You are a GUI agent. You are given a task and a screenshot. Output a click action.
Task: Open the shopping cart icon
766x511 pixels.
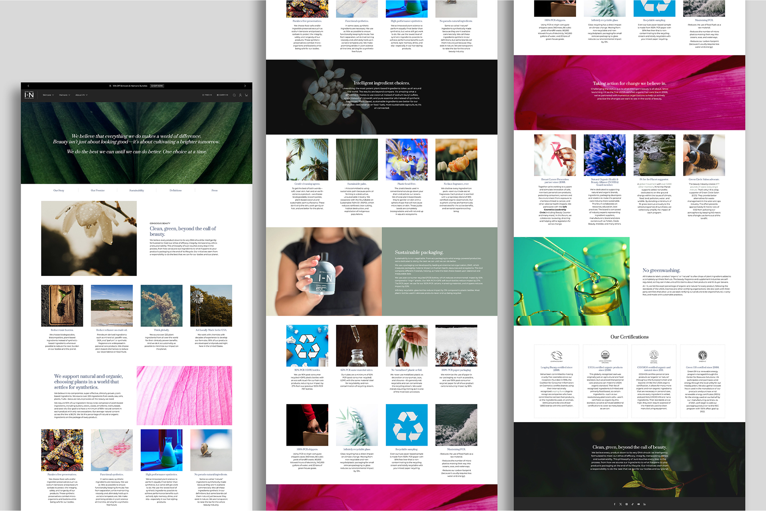click(x=247, y=95)
